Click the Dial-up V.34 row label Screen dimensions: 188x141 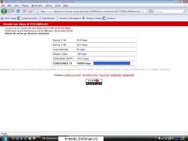[x=59, y=40]
